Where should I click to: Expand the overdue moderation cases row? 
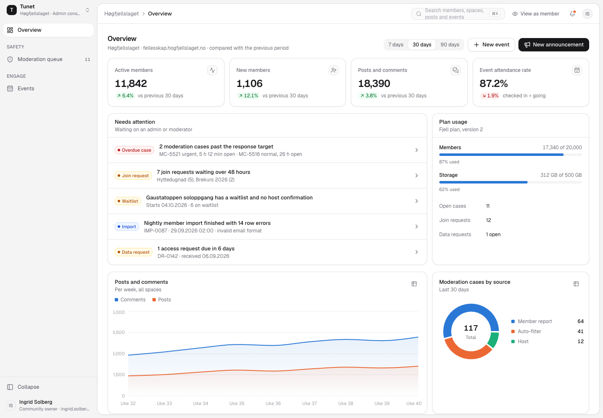coord(267,150)
